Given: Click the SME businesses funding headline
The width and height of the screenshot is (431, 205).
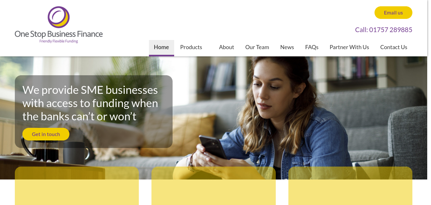Looking at the screenshot, I should [90, 103].
